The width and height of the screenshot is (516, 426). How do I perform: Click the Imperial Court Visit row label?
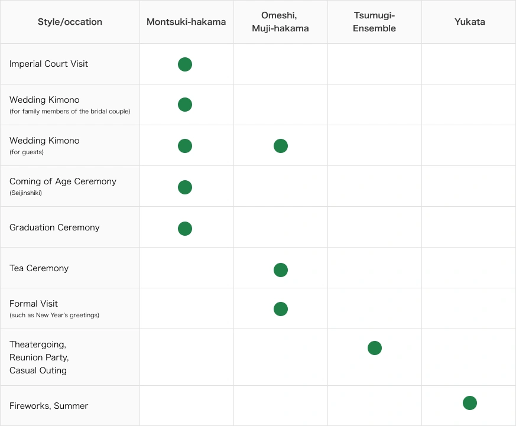(x=48, y=64)
